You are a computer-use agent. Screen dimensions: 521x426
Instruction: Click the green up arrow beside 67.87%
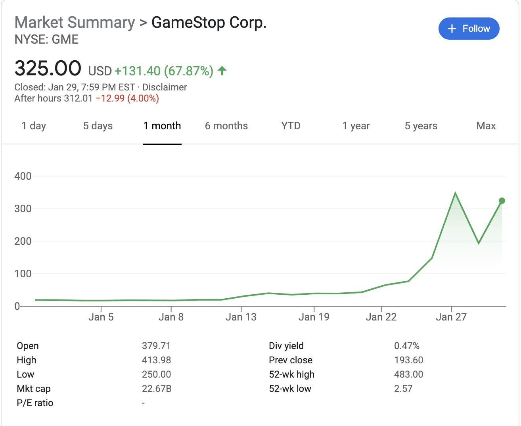coord(222,71)
